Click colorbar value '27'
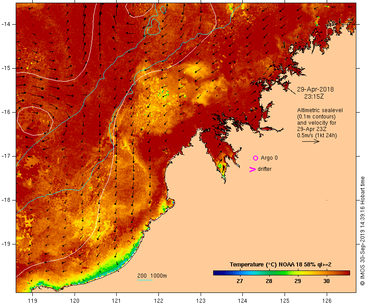The width and height of the screenshot is (368, 305). [240, 281]
